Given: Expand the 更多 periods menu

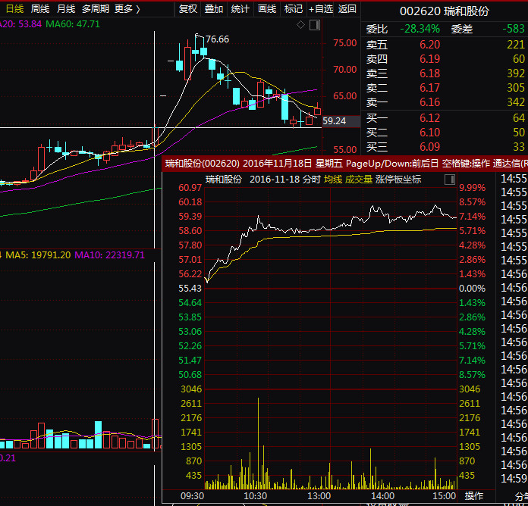Looking at the screenshot, I should point(127,9).
